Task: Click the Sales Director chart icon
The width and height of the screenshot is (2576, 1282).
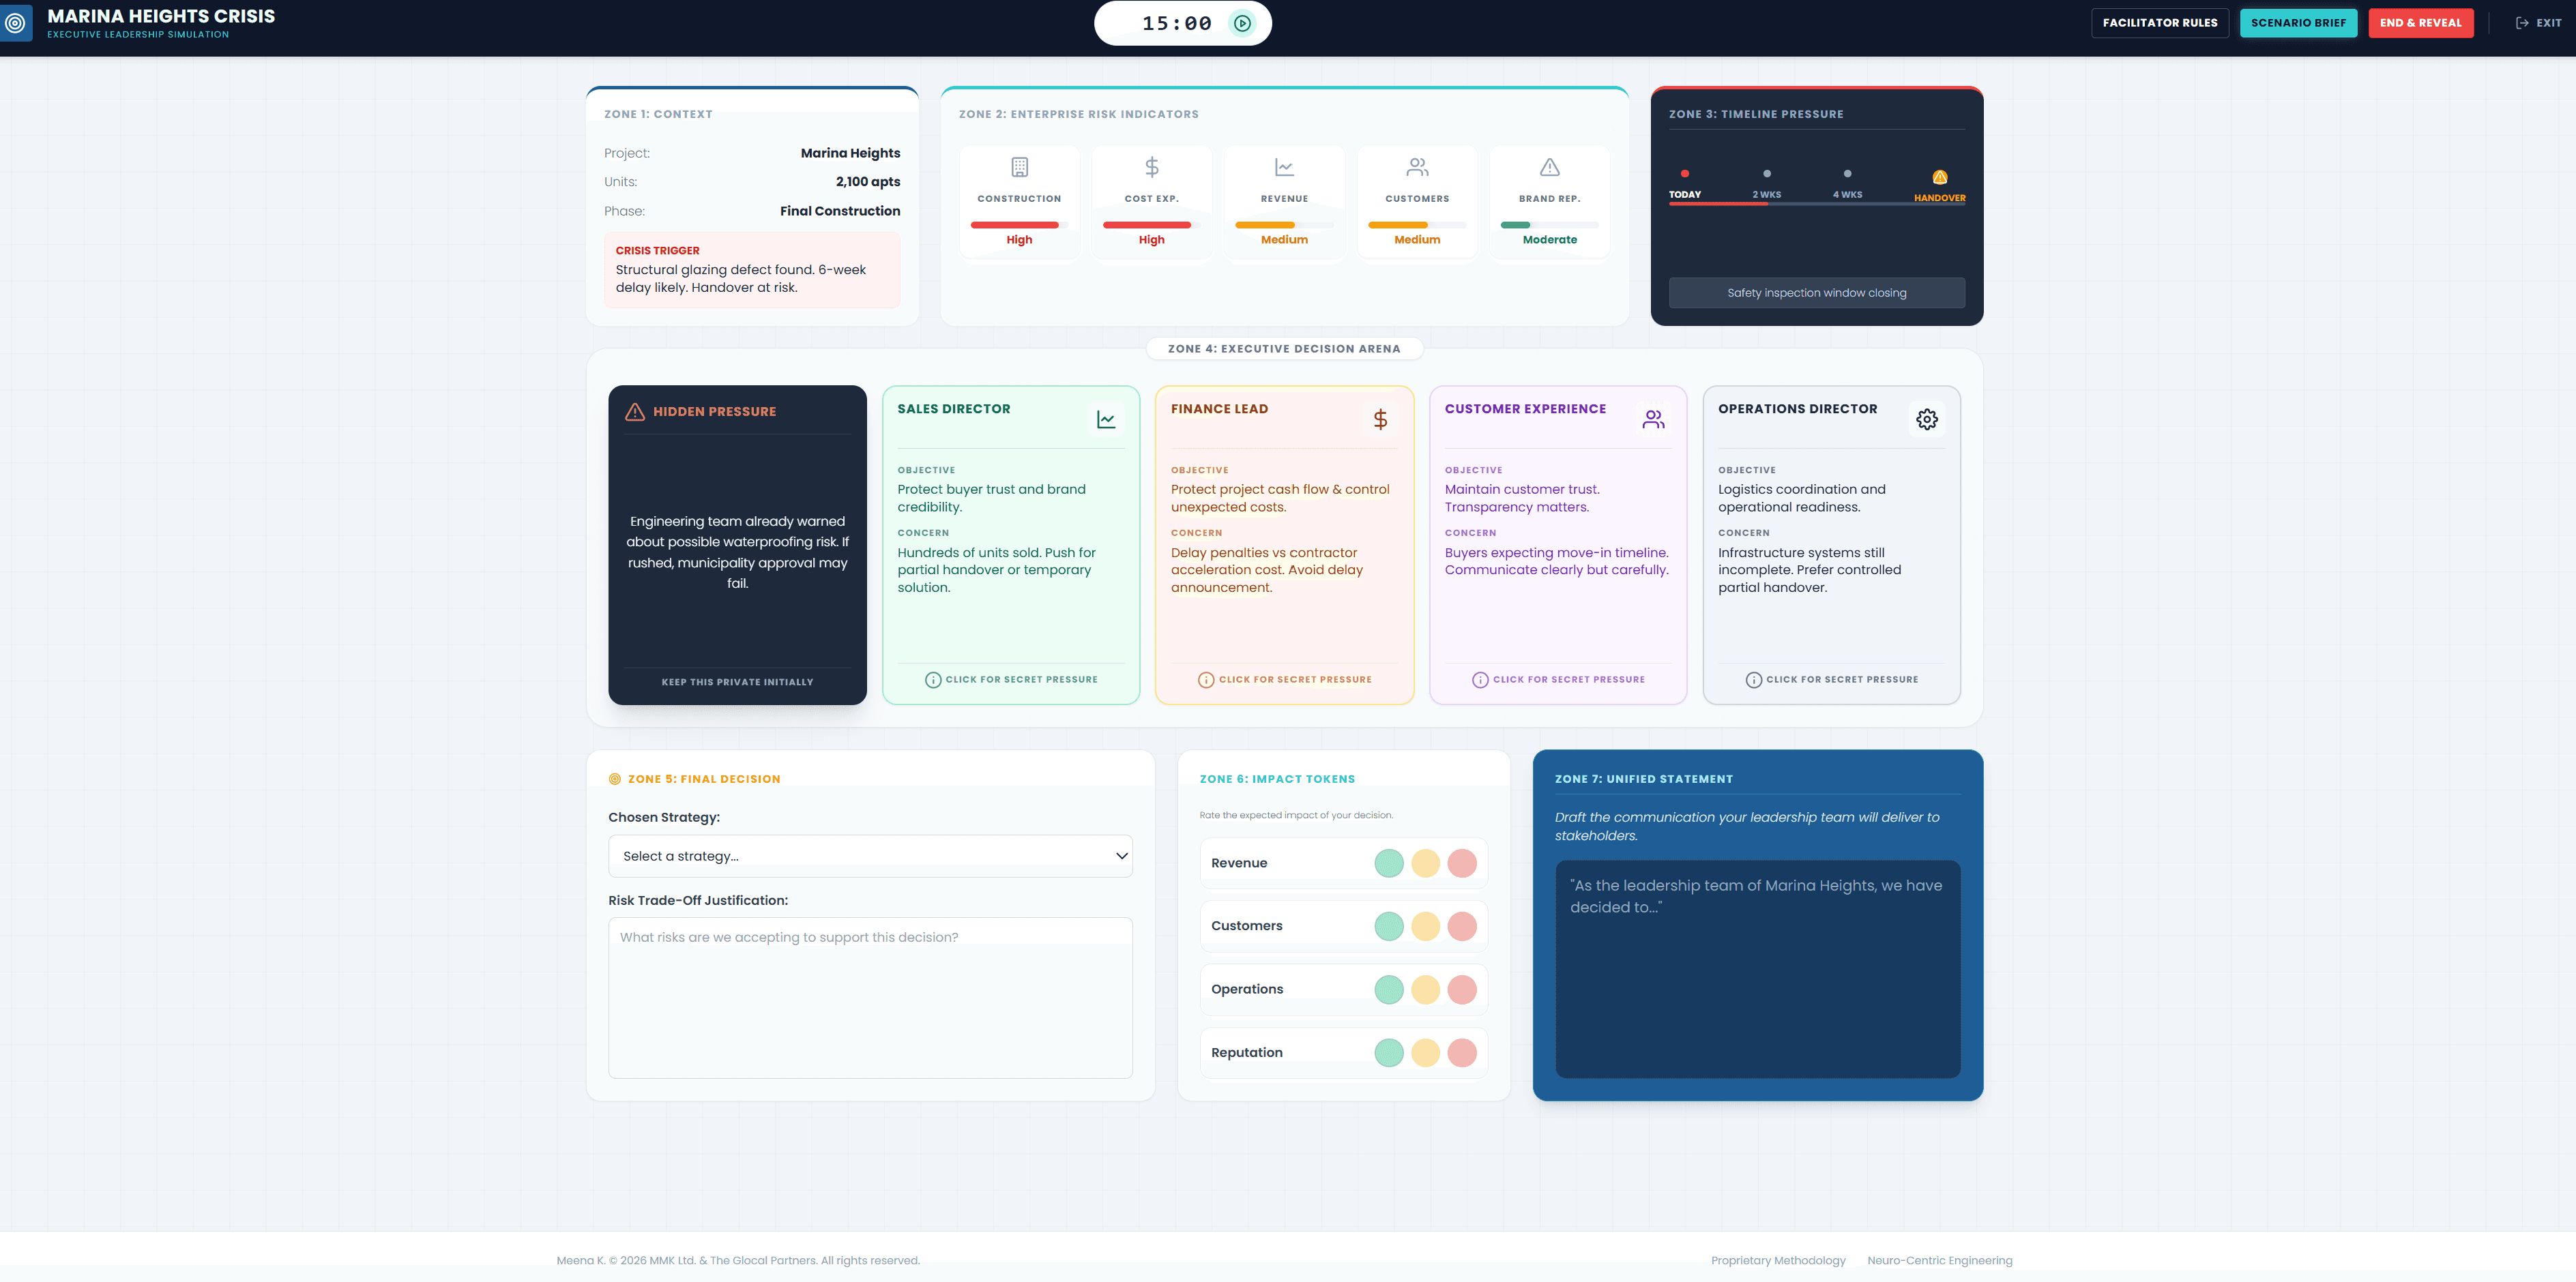Action: pos(1106,419)
